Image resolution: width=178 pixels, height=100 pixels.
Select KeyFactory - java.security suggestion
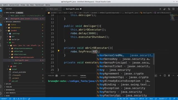(125, 92)
